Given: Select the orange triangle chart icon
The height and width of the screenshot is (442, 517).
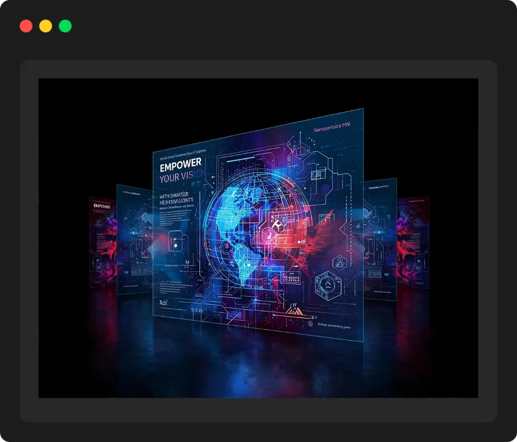Looking at the screenshot, I should tap(294, 310).
